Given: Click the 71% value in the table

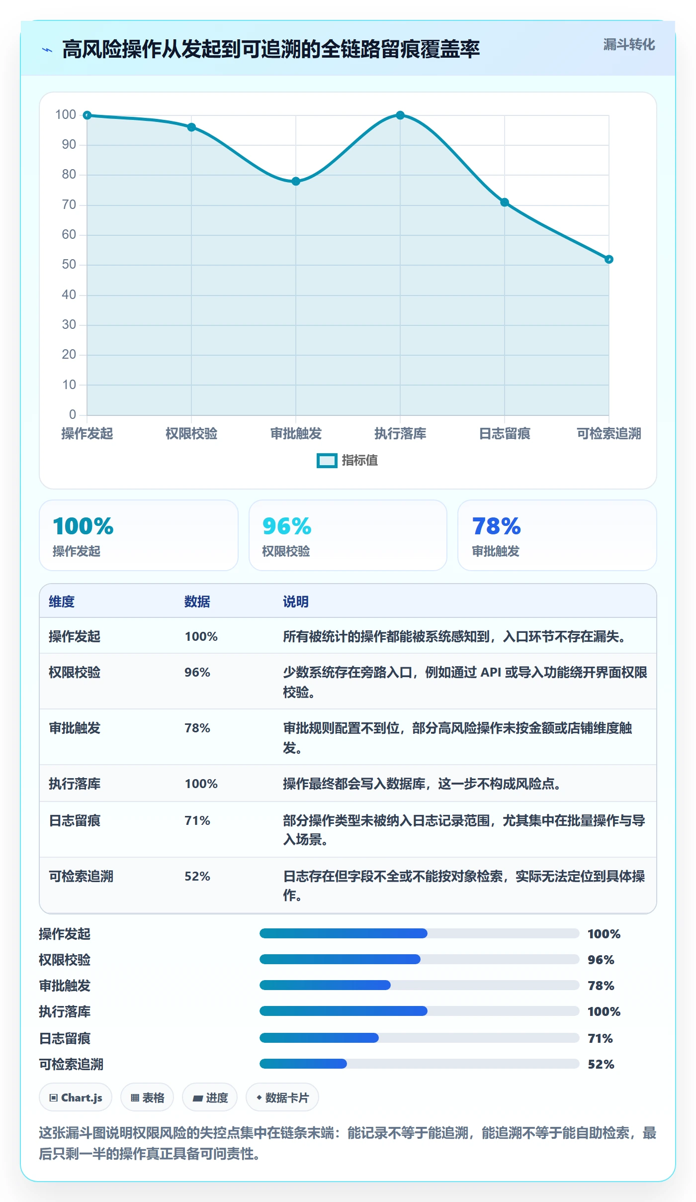Looking at the screenshot, I should click(197, 820).
